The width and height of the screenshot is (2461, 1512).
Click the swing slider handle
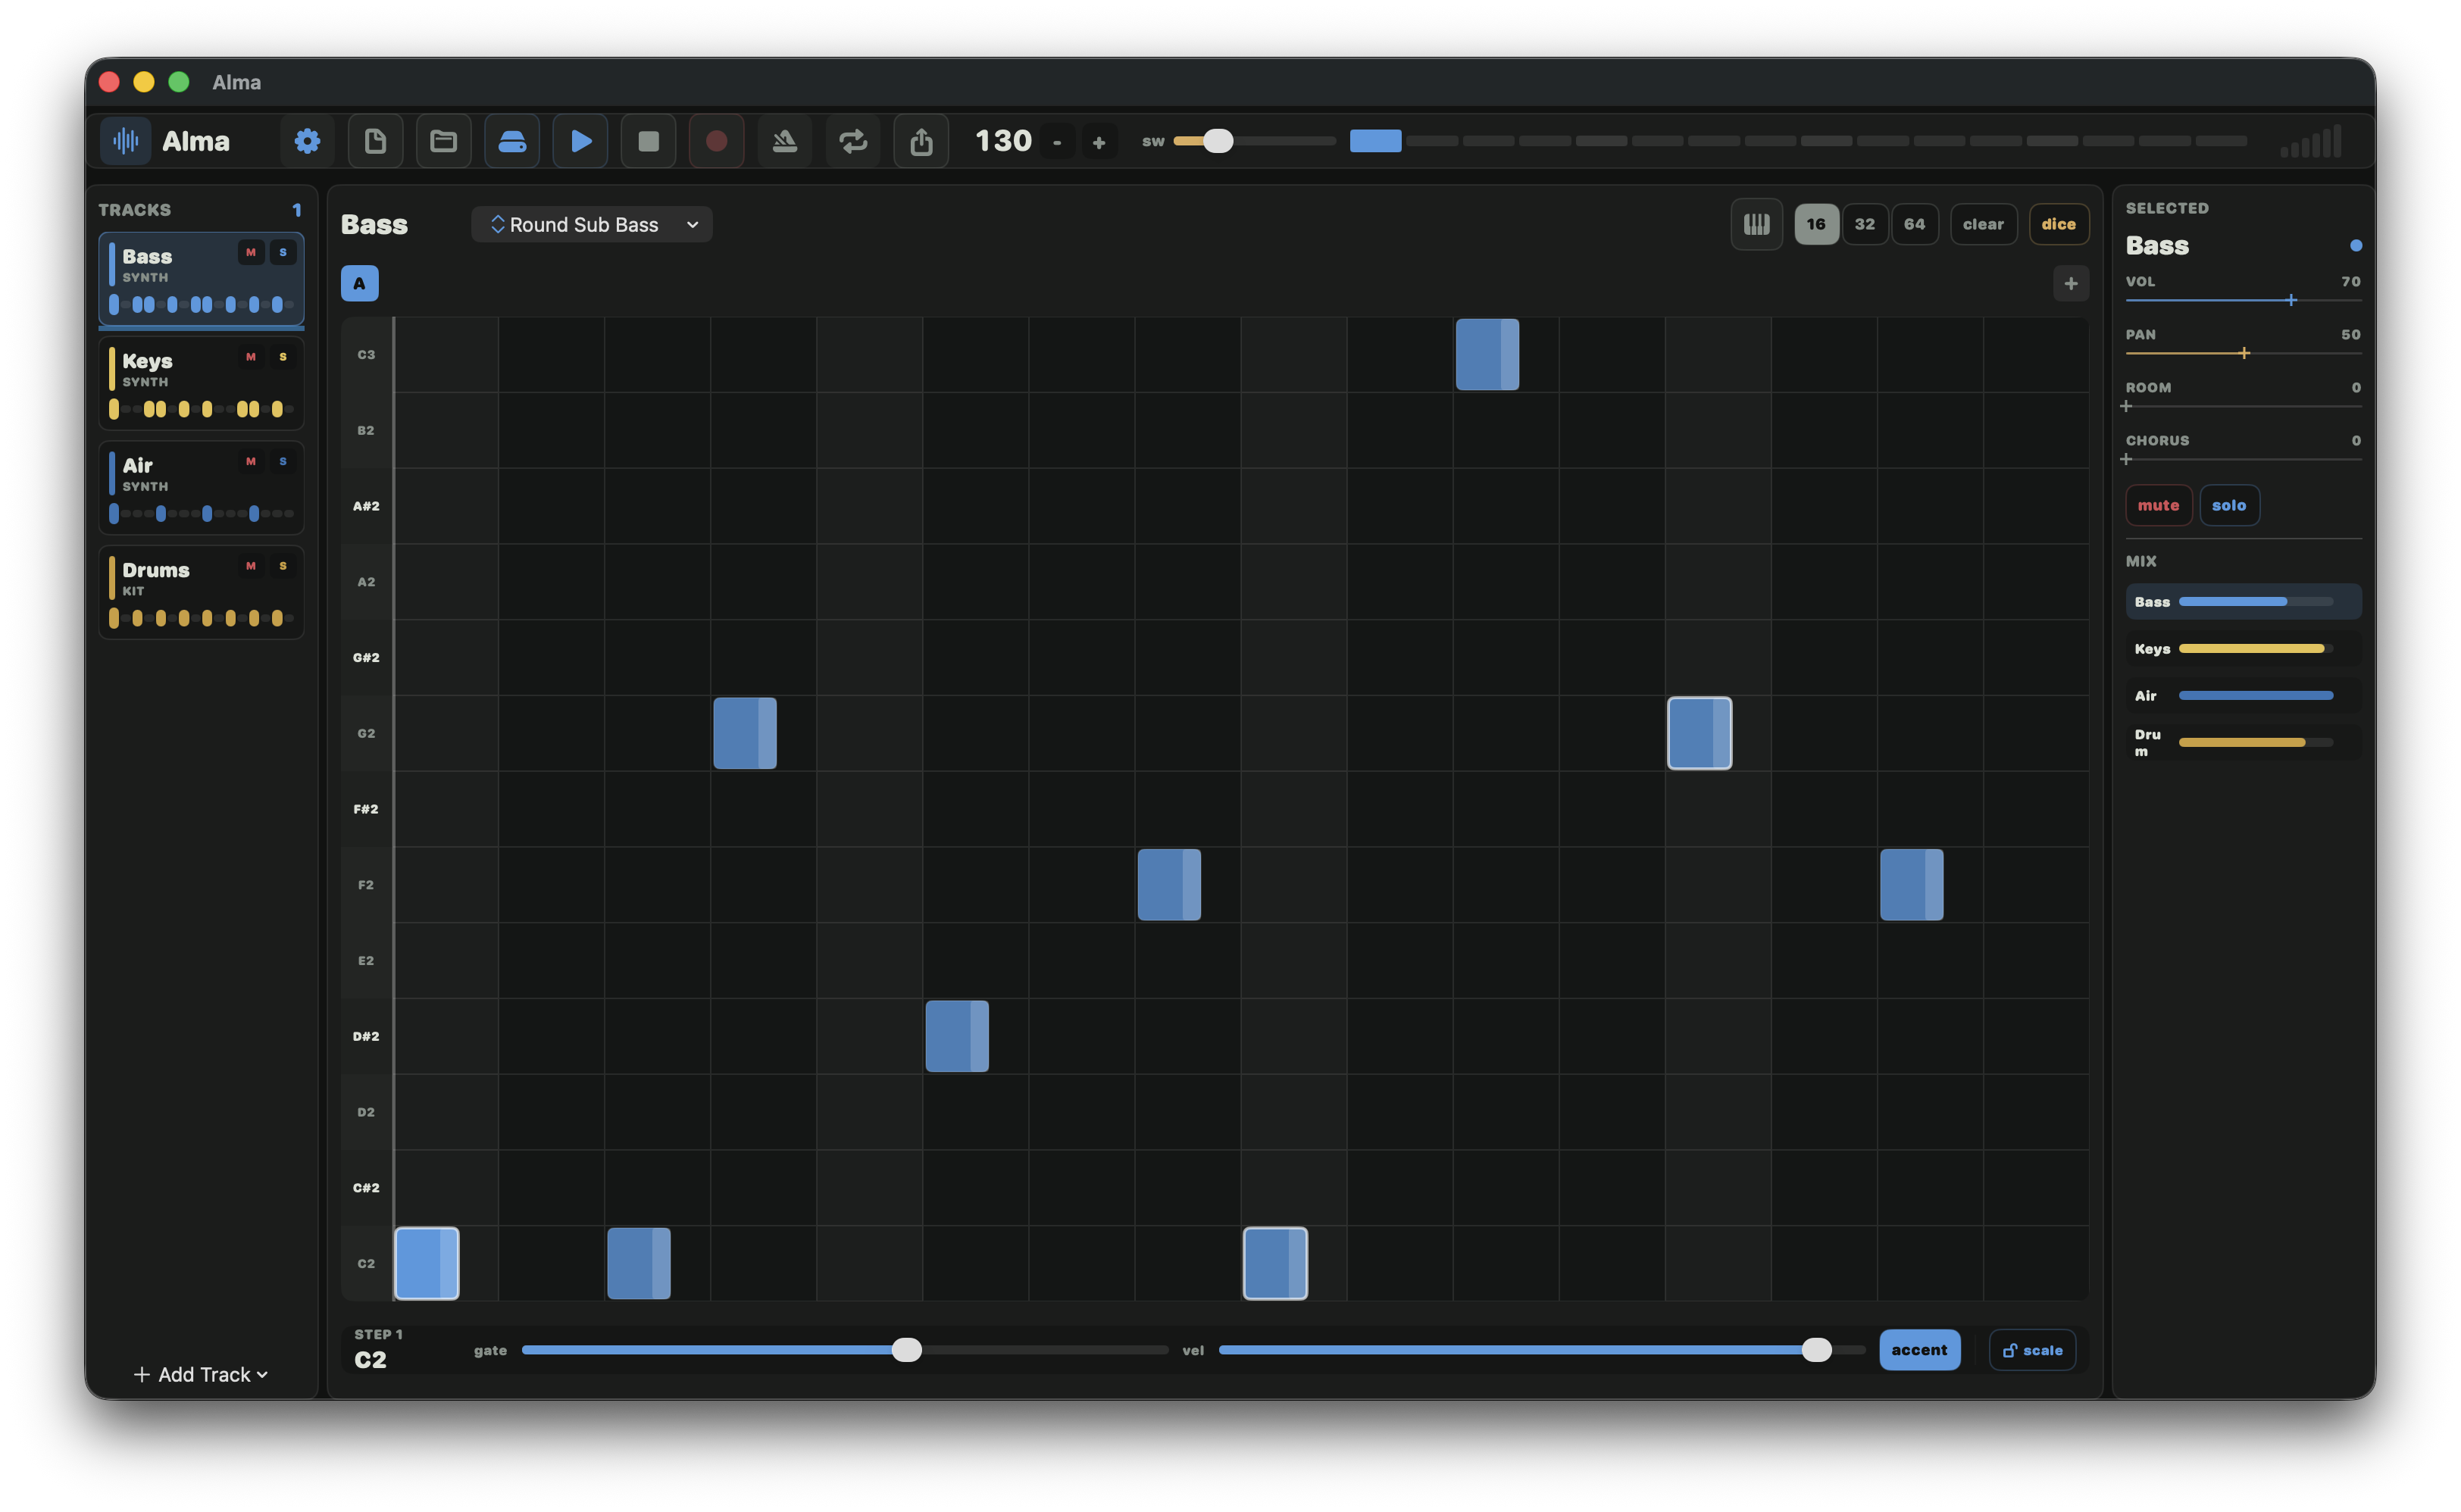[x=1217, y=141]
